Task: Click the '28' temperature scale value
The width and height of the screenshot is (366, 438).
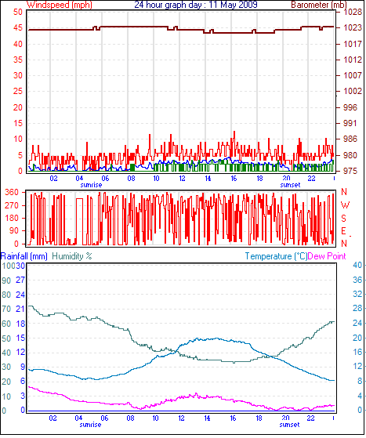Action: [357, 309]
